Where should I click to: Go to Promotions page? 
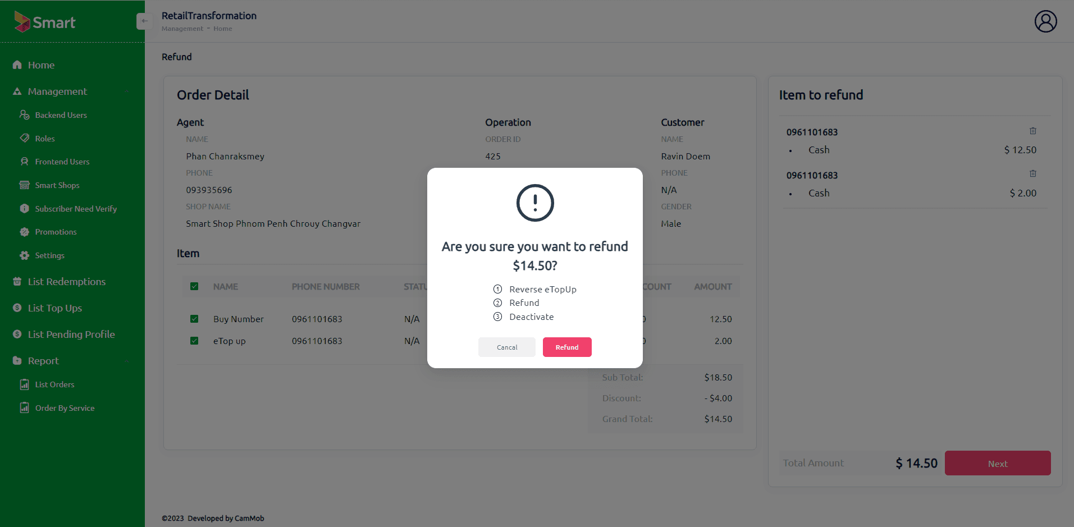(56, 232)
